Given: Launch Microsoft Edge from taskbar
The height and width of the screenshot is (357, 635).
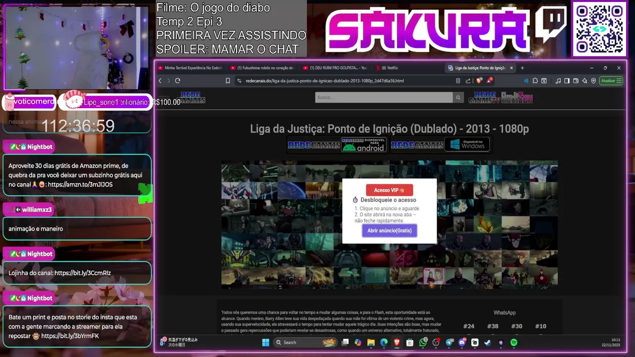Looking at the screenshot, I should click(x=384, y=343).
